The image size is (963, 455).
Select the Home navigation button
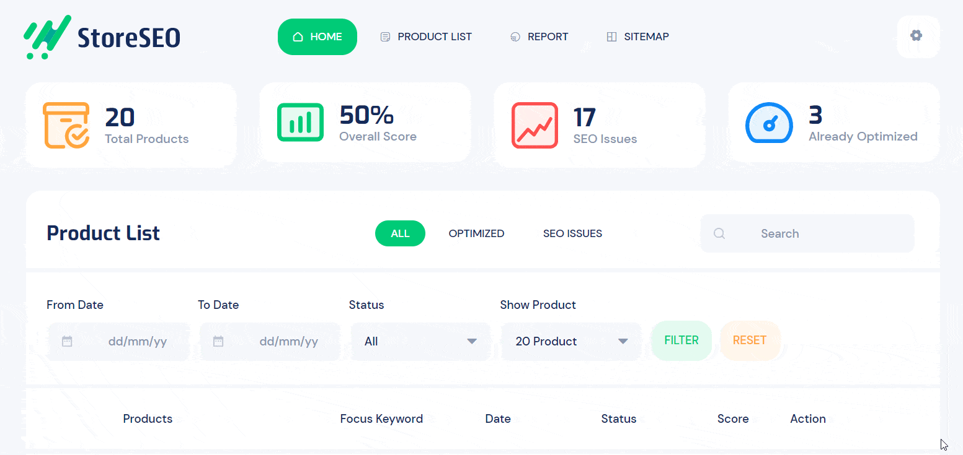[x=317, y=37]
